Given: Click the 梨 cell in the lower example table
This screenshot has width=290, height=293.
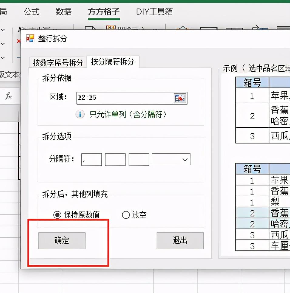Looking at the screenshot, I should [x=279, y=202].
